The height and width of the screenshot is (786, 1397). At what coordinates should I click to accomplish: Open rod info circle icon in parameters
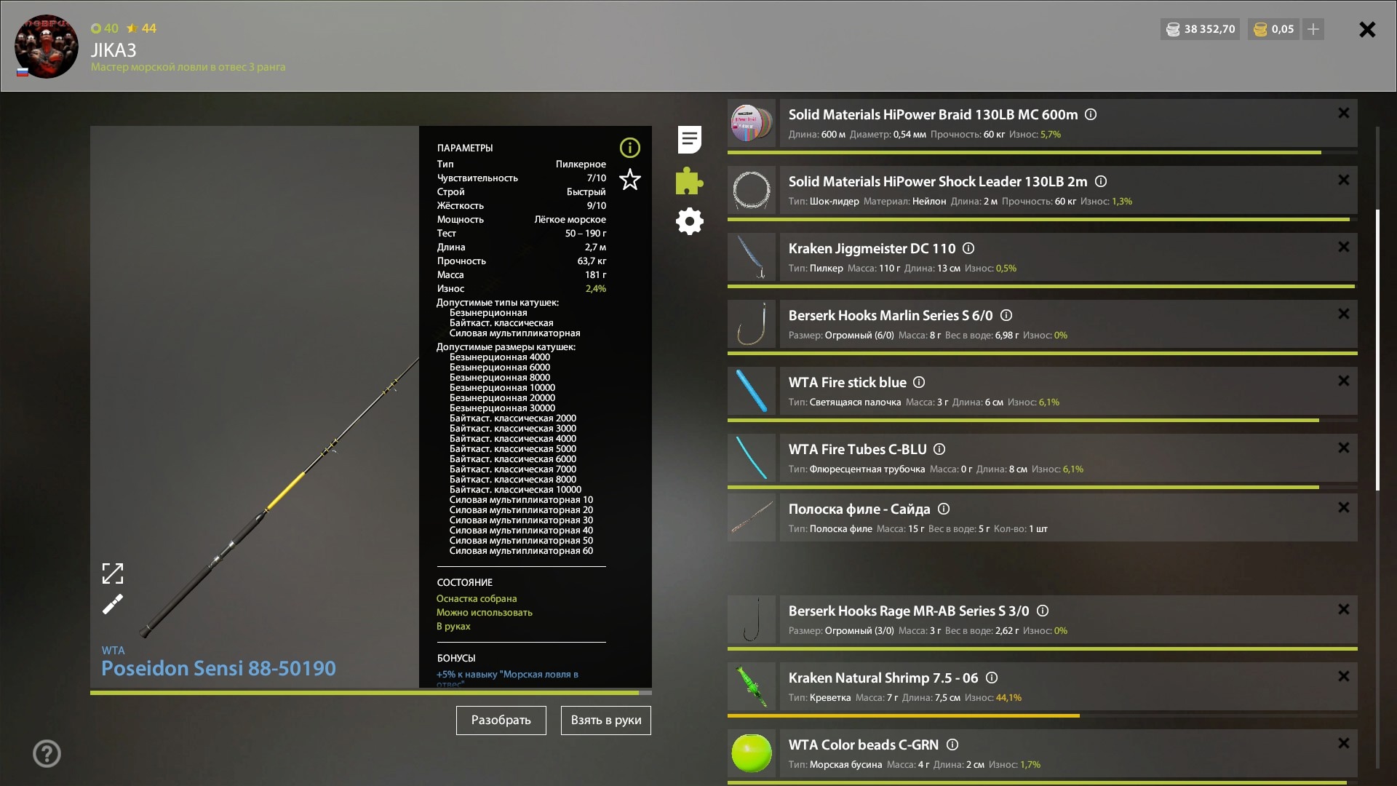(629, 148)
